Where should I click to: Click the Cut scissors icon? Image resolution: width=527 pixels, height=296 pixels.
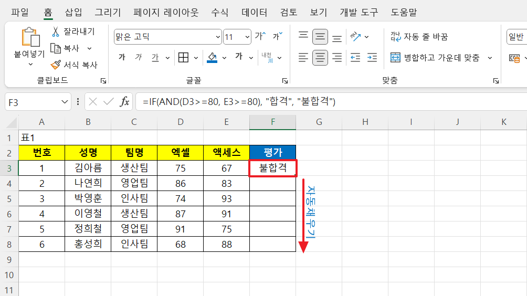pos(56,31)
